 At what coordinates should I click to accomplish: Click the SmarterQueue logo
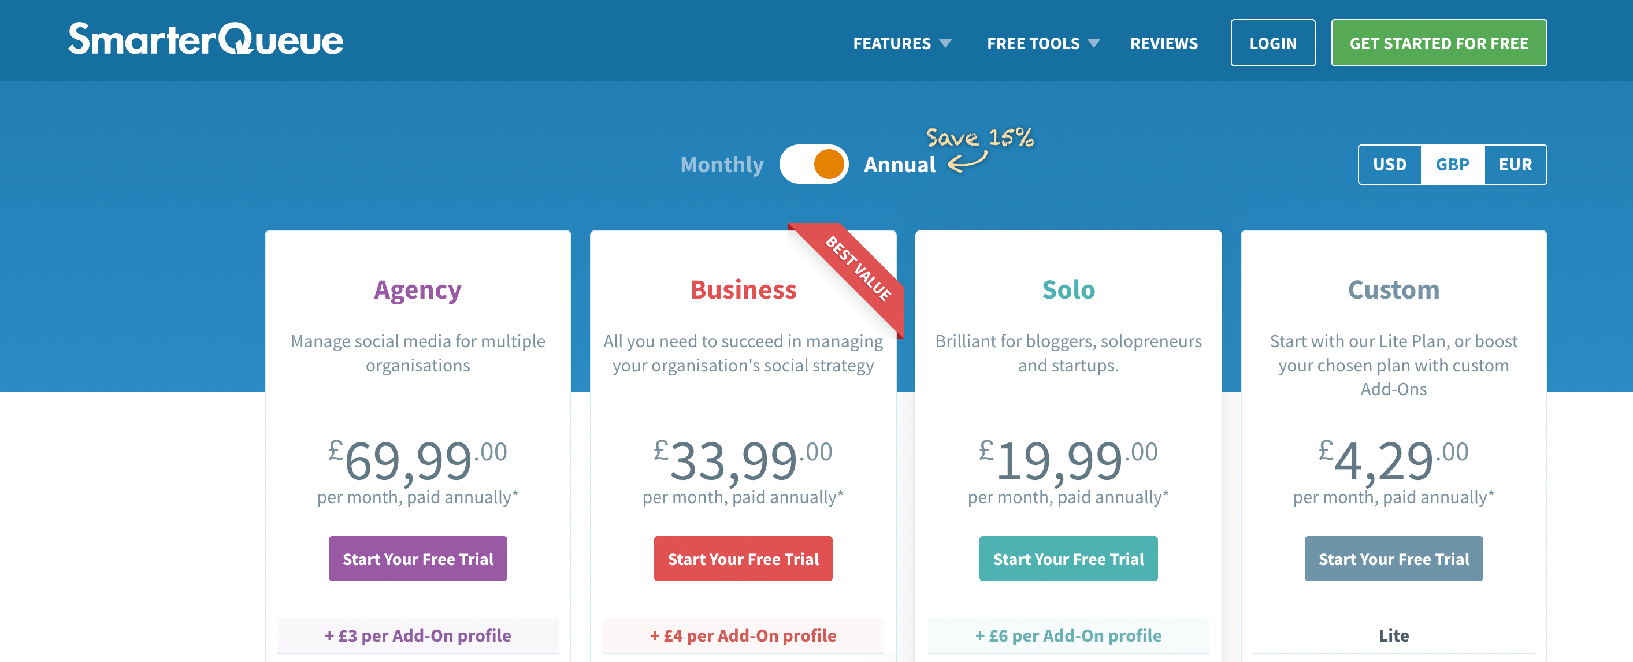(204, 40)
